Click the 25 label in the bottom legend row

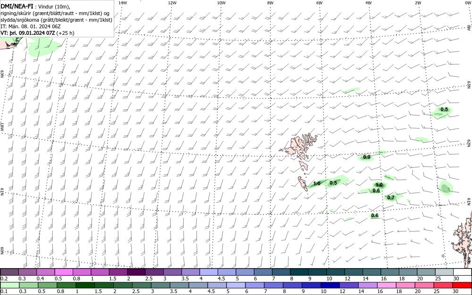pos(436,291)
